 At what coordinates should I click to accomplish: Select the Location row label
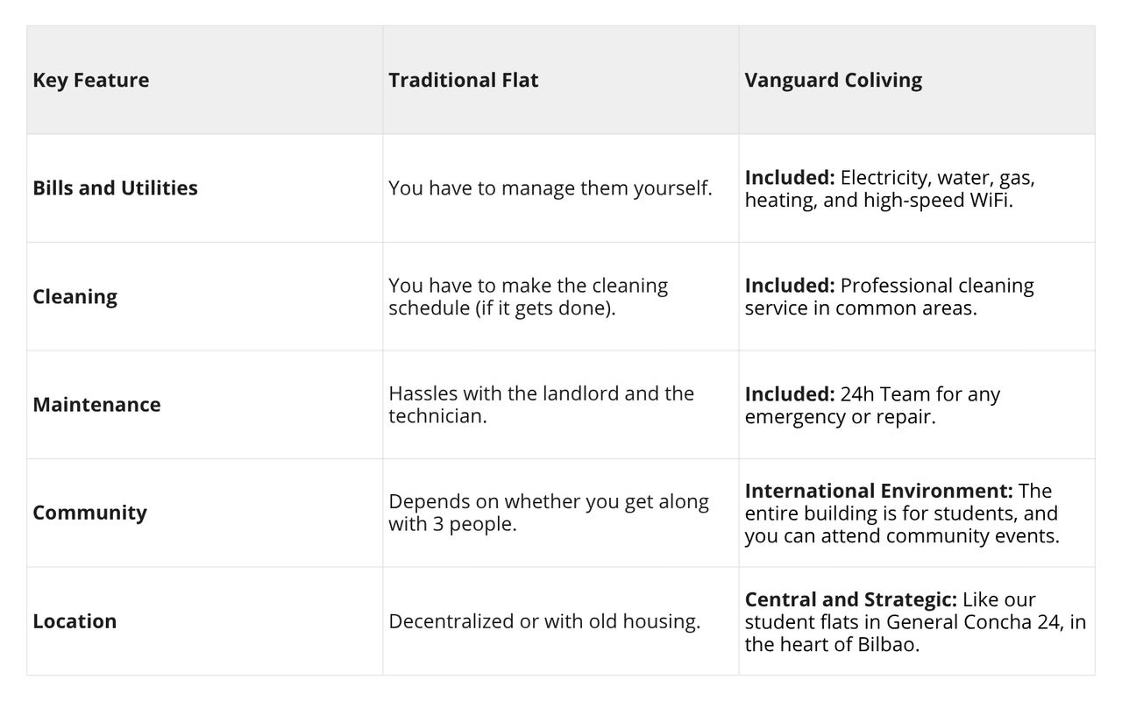pyautogui.click(x=75, y=620)
